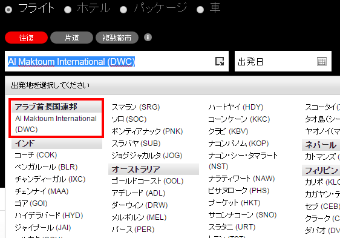Click the origin field showing Al Maktoum International
This screenshot has height=238, width=340.
coord(117,61)
